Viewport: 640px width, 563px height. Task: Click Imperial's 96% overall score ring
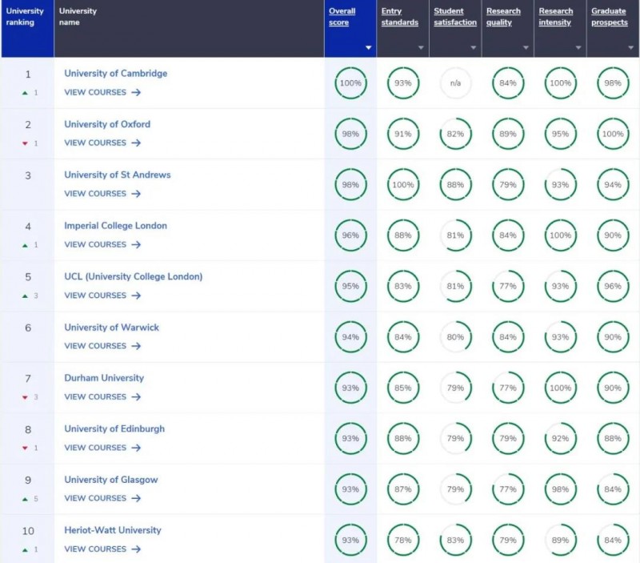350,235
